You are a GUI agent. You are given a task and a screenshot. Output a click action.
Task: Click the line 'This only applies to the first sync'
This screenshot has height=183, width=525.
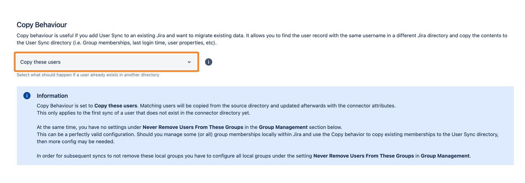pos(144,113)
